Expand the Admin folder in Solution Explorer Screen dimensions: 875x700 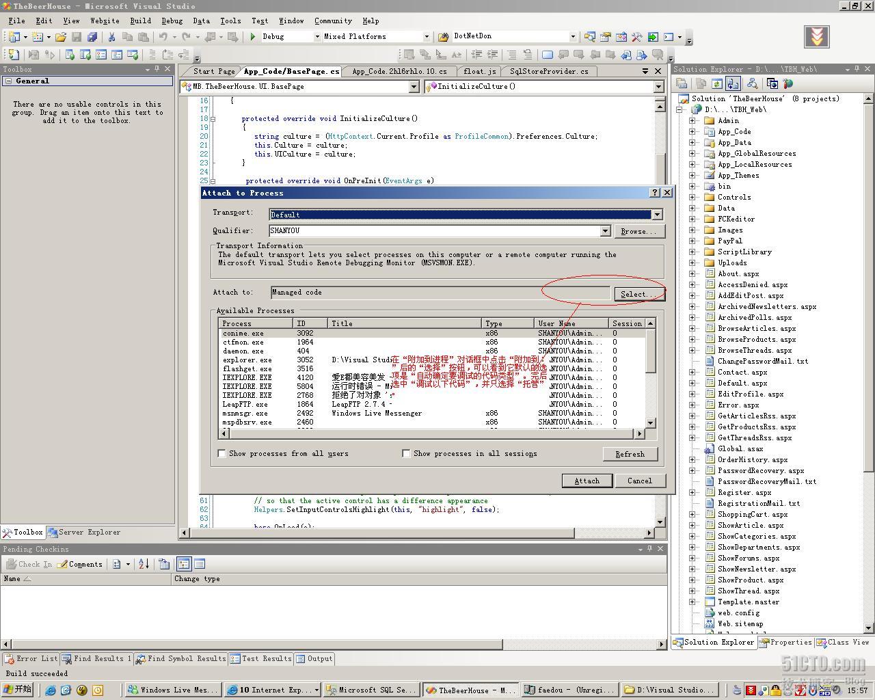point(692,120)
